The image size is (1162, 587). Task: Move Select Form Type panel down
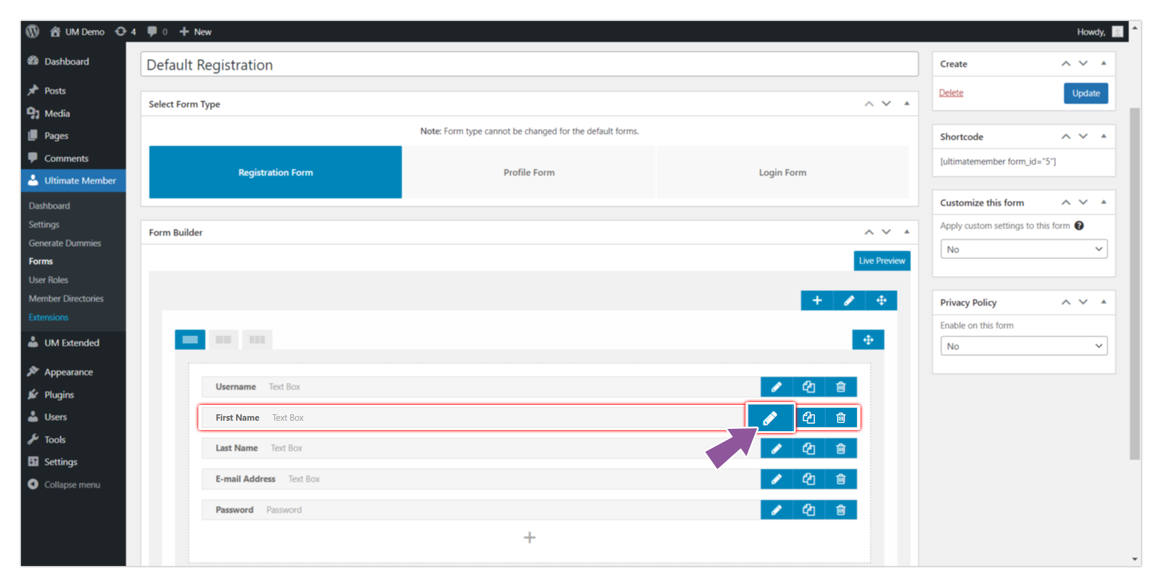(x=887, y=104)
